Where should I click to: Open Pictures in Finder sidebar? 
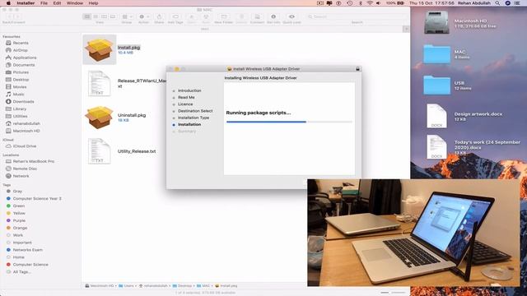pos(21,72)
